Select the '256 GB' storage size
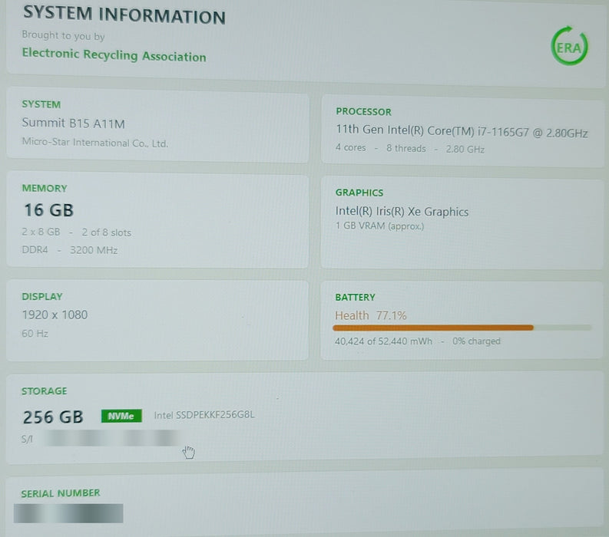 [x=53, y=417]
